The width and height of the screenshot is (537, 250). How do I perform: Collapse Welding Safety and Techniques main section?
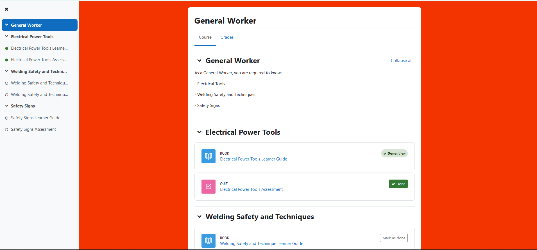[199, 217]
